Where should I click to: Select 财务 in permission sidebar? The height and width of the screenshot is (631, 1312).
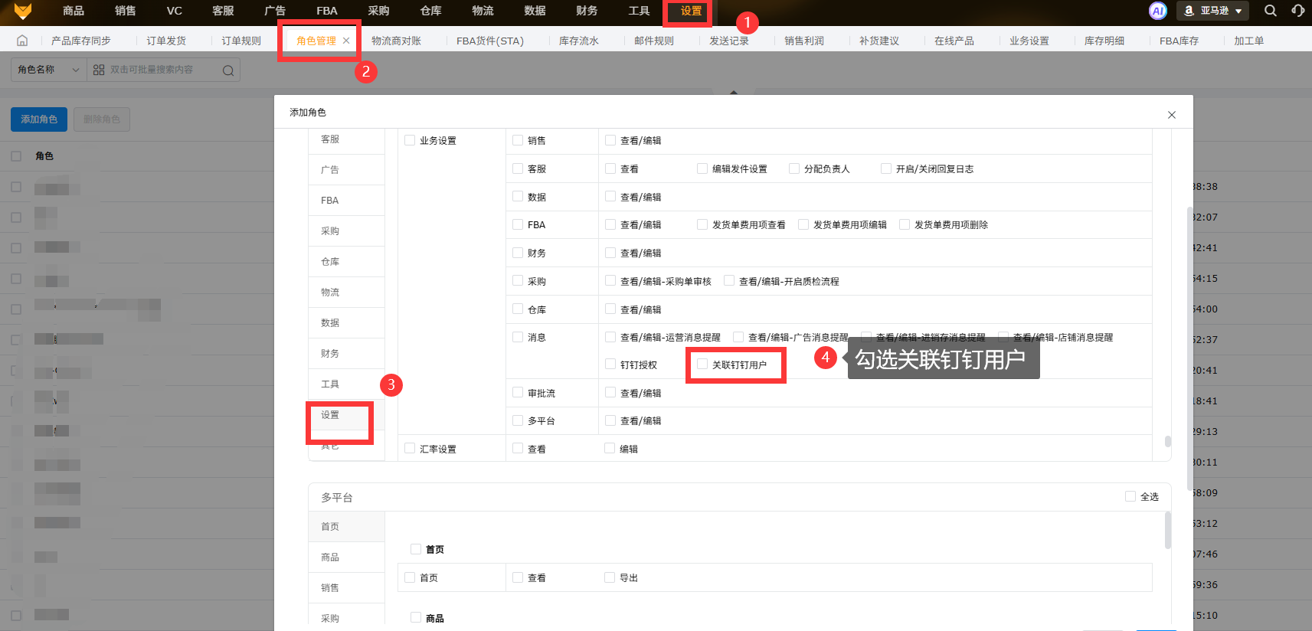pyautogui.click(x=346, y=354)
